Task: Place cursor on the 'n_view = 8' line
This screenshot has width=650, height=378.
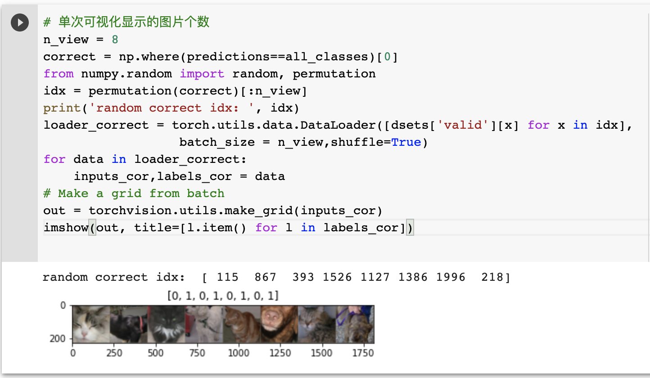Action: pos(81,40)
